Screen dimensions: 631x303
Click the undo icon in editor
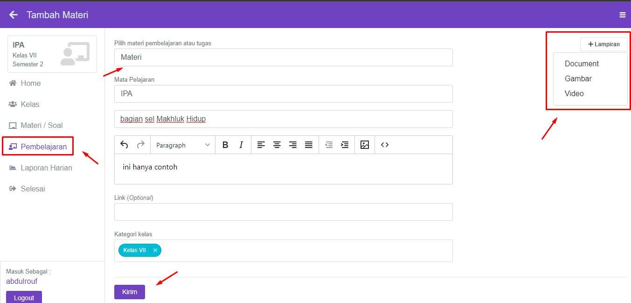coord(124,145)
